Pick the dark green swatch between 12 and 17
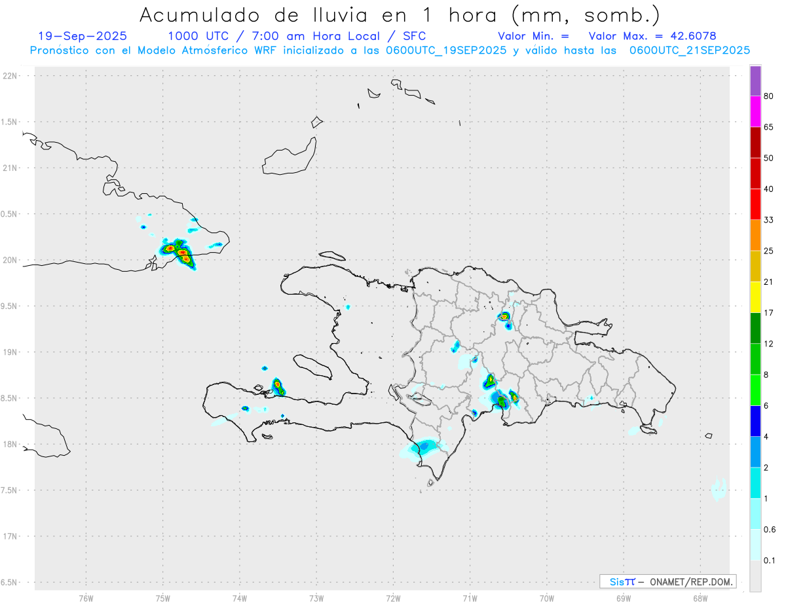This screenshot has height=607, width=786. (x=755, y=328)
